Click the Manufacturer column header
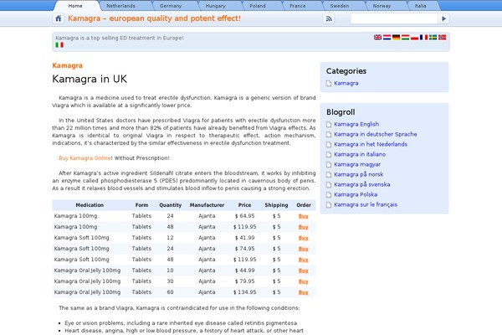Viewport: 502px width, 335px height. pyautogui.click(x=207, y=205)
